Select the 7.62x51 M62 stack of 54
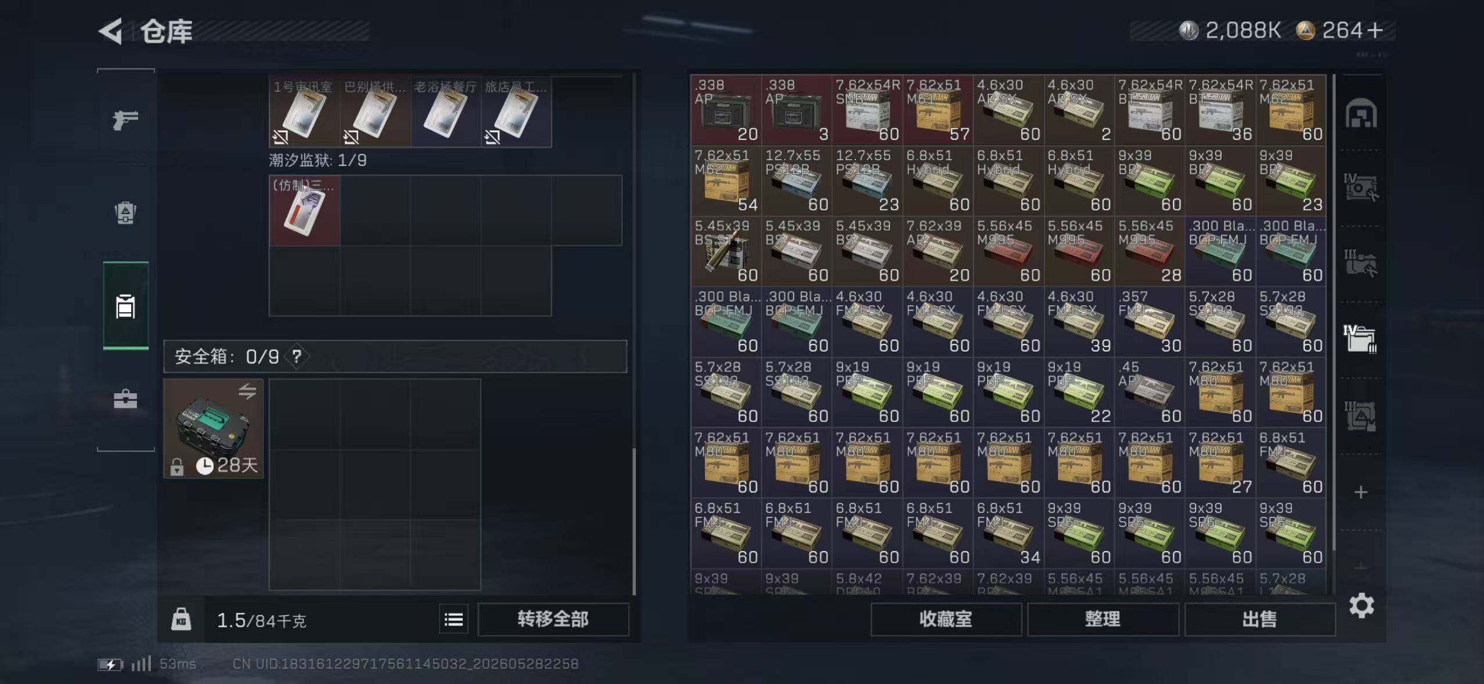The height and width of the screenshot is (684, 1484). [726, 180]
